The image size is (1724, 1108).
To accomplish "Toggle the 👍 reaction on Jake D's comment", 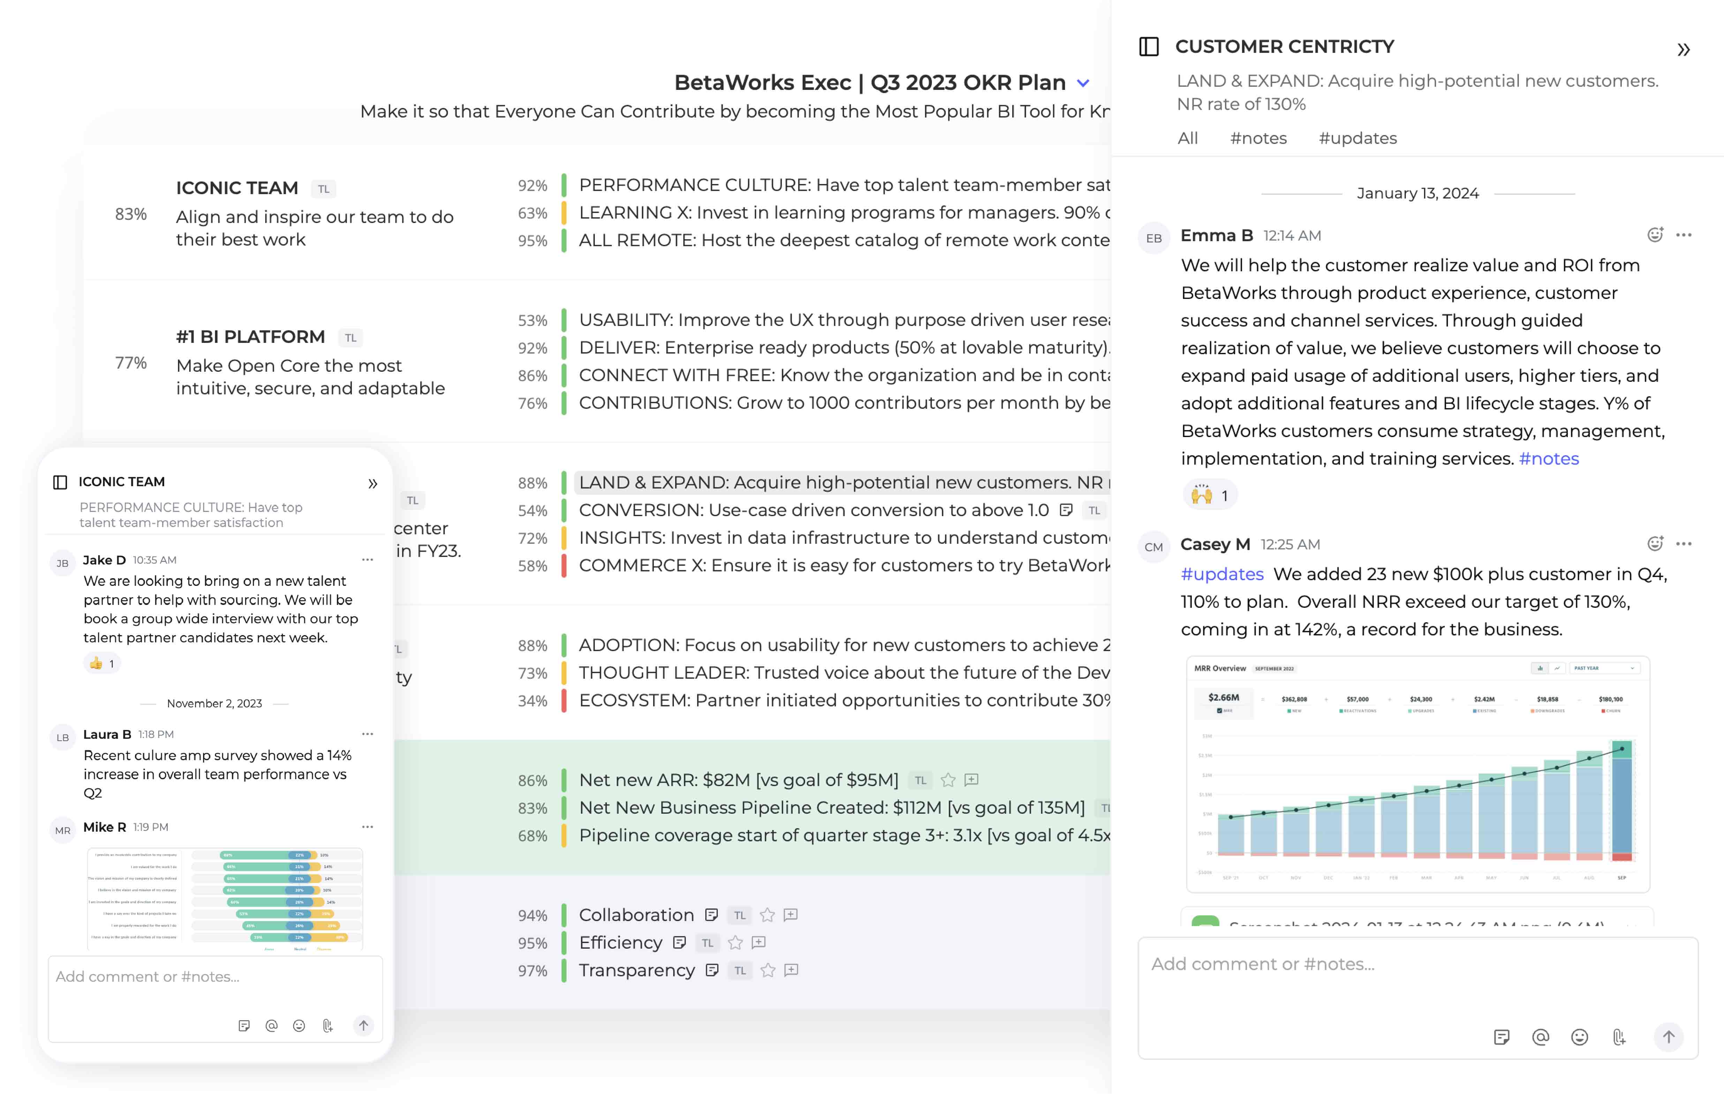I will click(x=101, y=663).
